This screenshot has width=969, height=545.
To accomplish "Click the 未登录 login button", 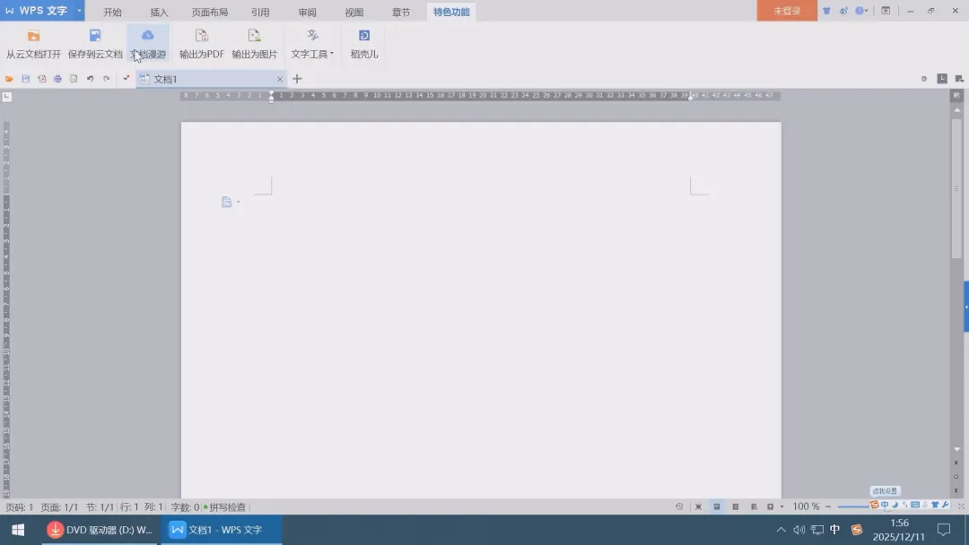I will pyautogui.click(x=787, y=11).
